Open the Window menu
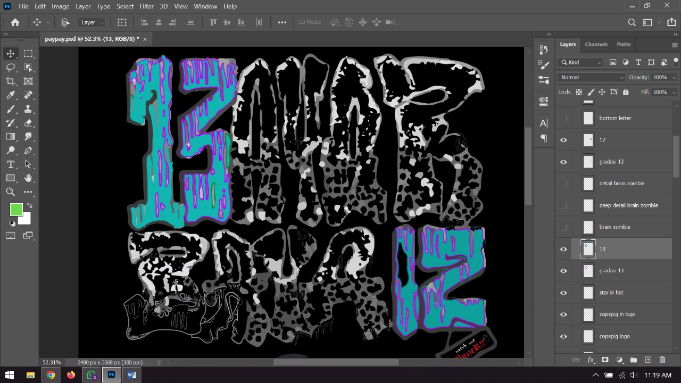The height and width of the screenshot is (383, 681). click(205, 6)
